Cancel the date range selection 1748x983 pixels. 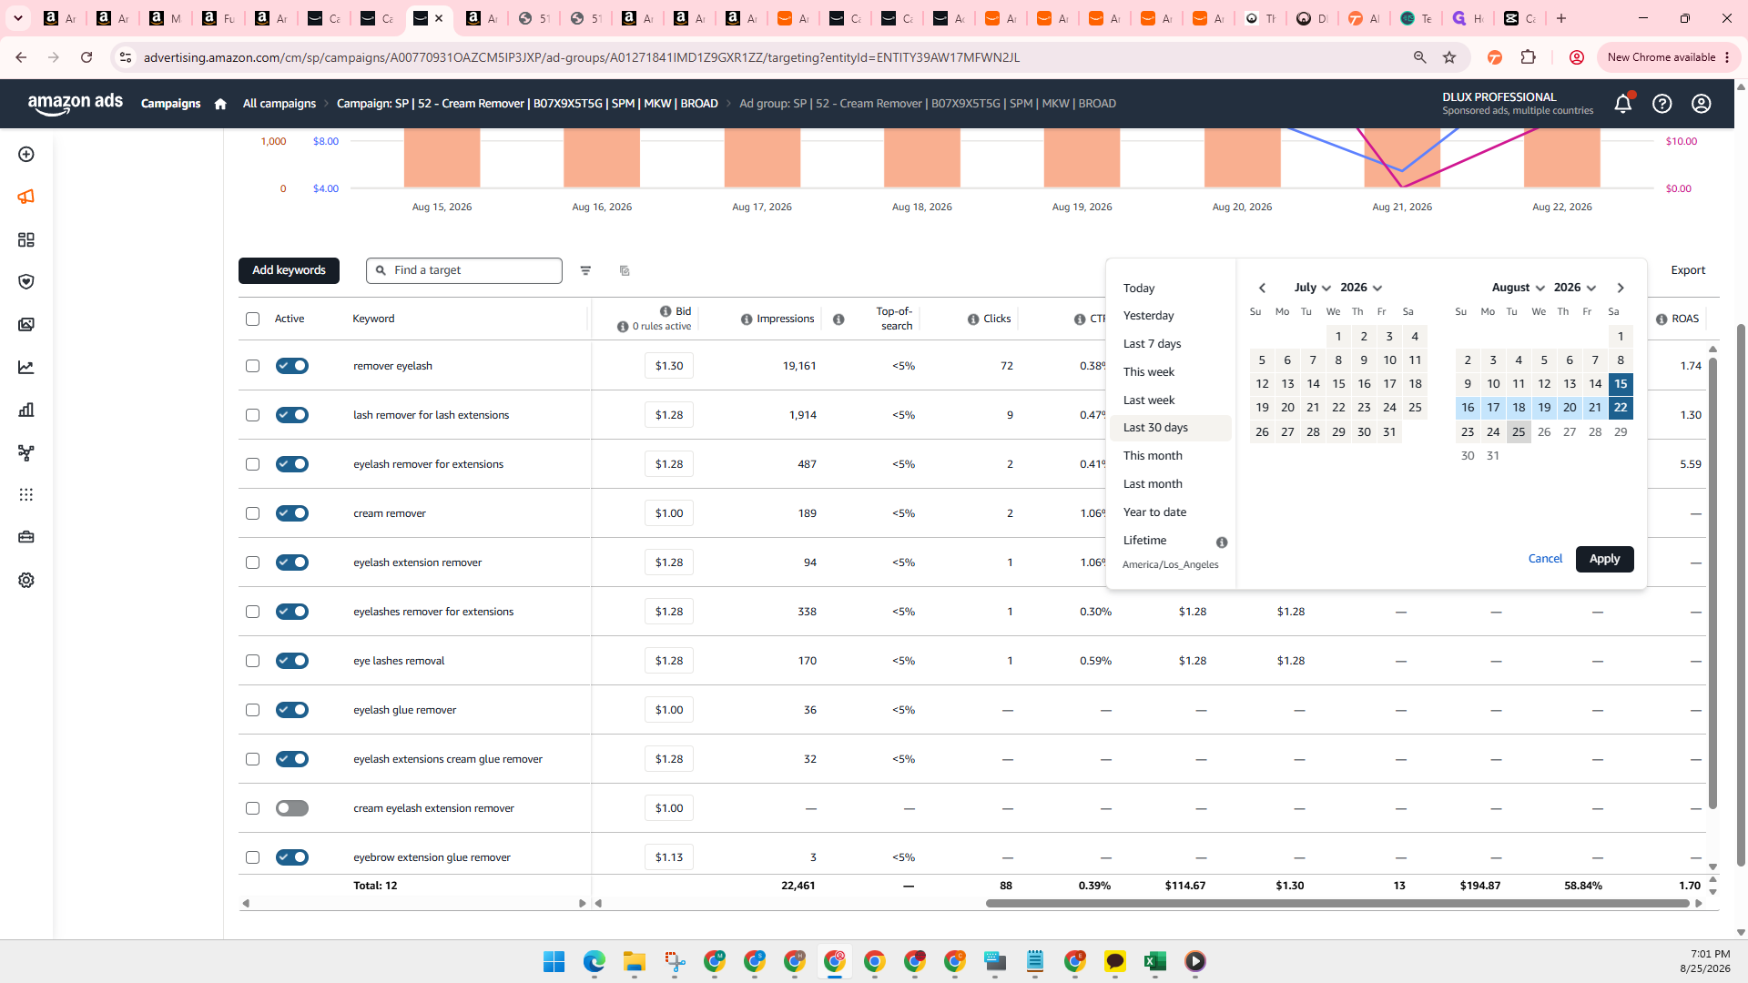click(1545, 559)
